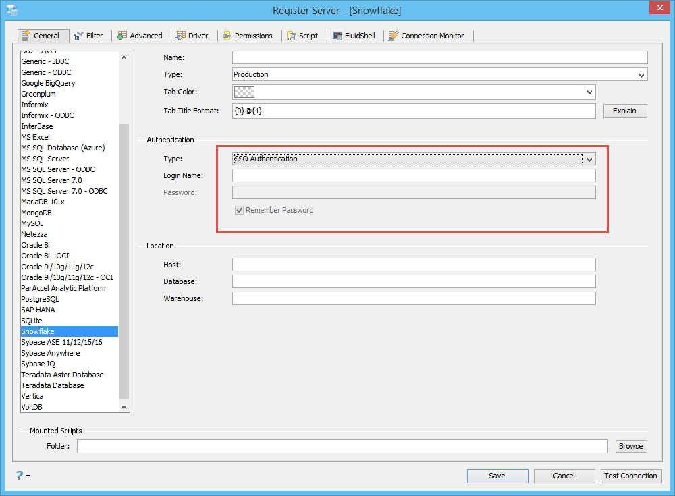Image resolution: width=675 pixels, height=496 pixels.
Task: Click the Test Connection button
Action: 630,476
